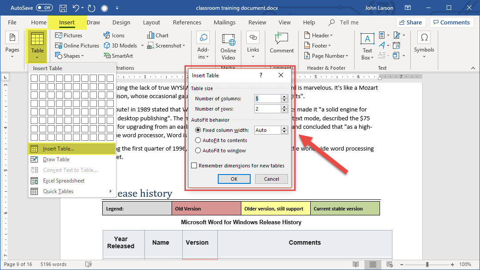Insert a Comment using ribbon icon
Image resolution: width=480 pixels, height=270 pixels.
281,43
